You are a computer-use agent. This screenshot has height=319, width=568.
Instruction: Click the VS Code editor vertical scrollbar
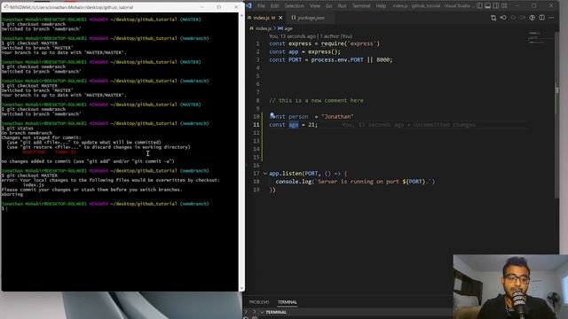pos(556,114)
